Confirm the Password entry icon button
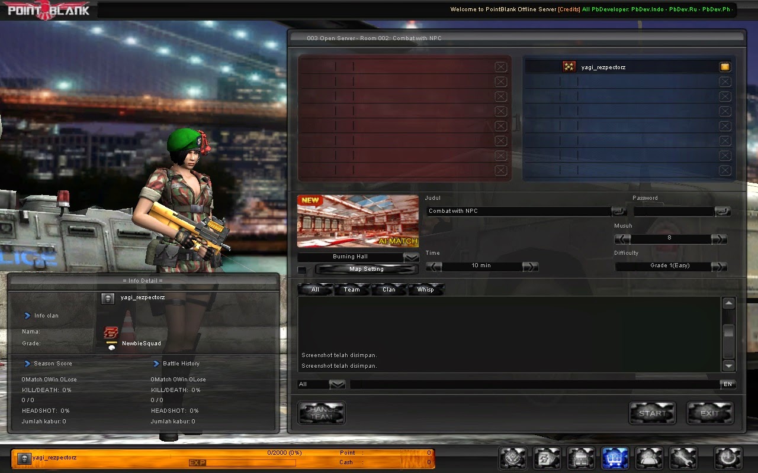The image size is (758, 473). [722, 211]
